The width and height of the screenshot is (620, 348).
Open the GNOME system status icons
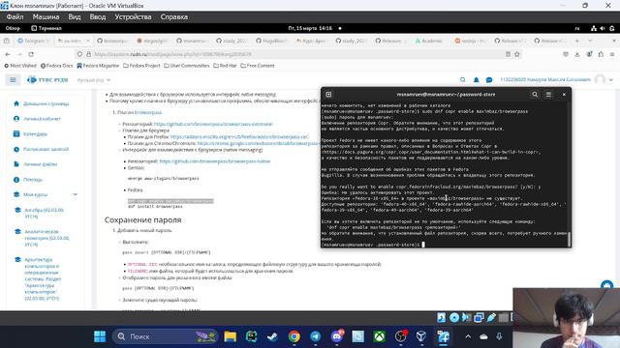(x=603, y=28)
